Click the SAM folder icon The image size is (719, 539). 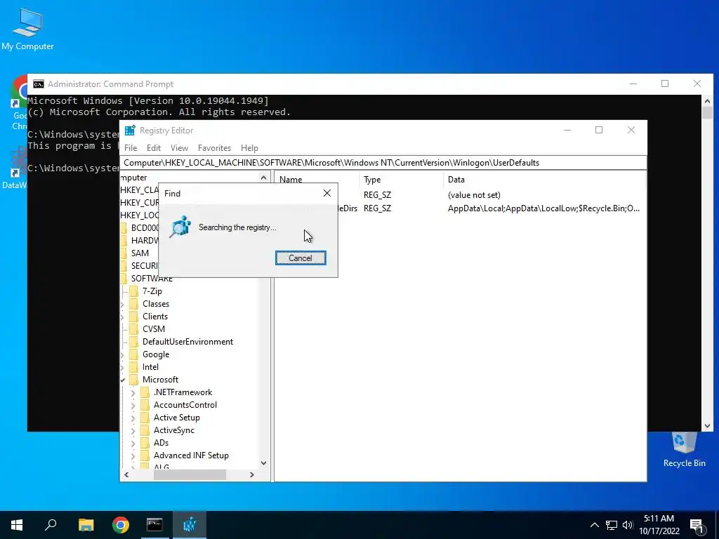[x=124, y=253]
